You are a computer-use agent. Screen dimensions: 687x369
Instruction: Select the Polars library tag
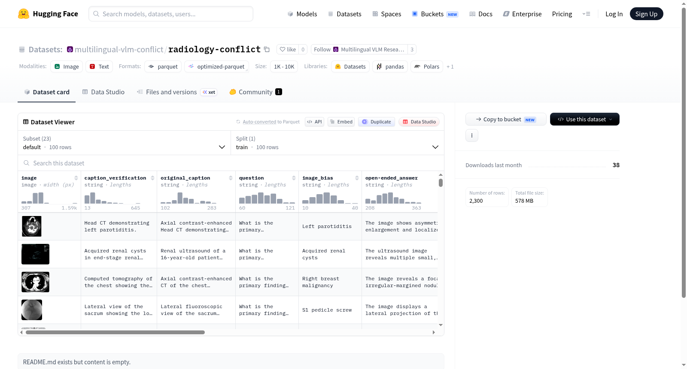[x=427, y=66]
